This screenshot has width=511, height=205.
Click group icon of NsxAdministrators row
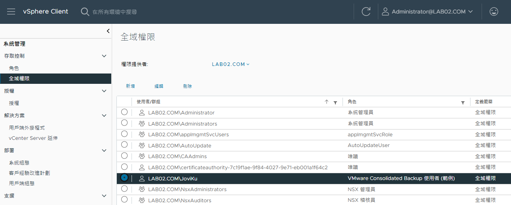click(x=141, y=189)
